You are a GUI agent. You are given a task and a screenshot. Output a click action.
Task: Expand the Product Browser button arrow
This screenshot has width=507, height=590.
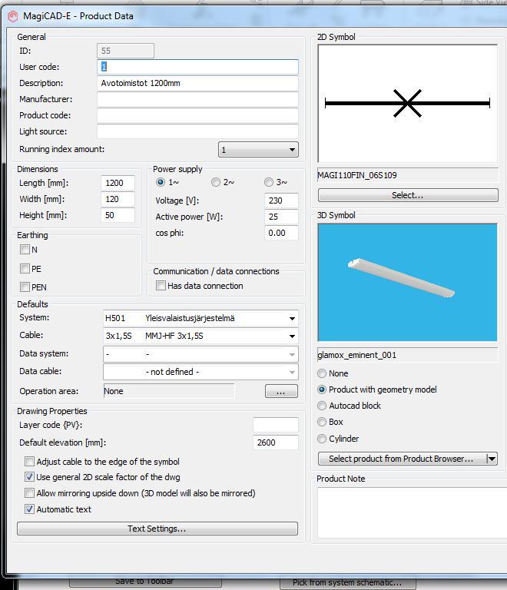tap(492, 459)
